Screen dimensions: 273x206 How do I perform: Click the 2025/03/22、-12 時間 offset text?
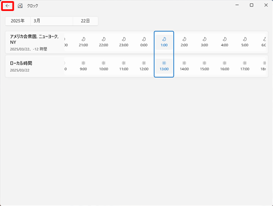(x=28, y=49)
